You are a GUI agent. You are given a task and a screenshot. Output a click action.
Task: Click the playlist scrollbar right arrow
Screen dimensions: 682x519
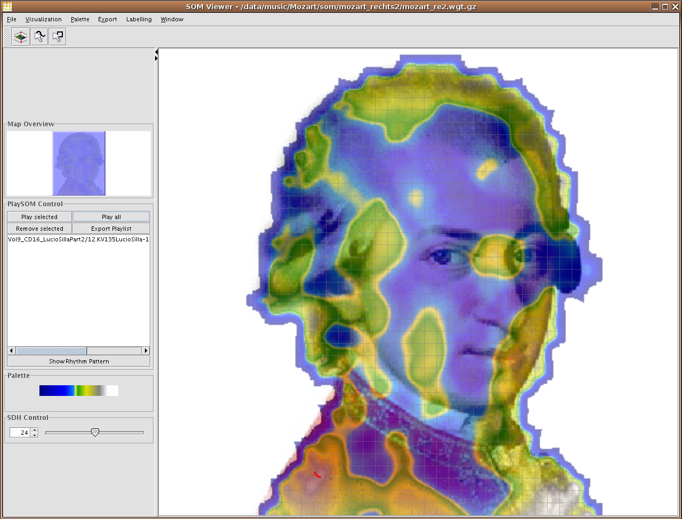(146, 351)
